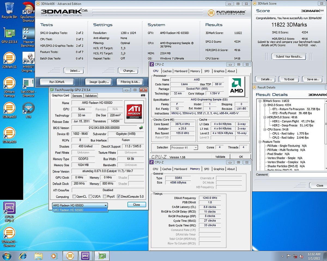Select the Heaven Benchmark desktop icon
Image resolution: width=327 pixels, height=261 pixels.
point(28,37)
